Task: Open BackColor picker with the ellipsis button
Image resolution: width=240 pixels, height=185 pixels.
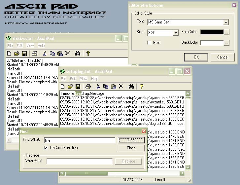Action: point(226,43)
